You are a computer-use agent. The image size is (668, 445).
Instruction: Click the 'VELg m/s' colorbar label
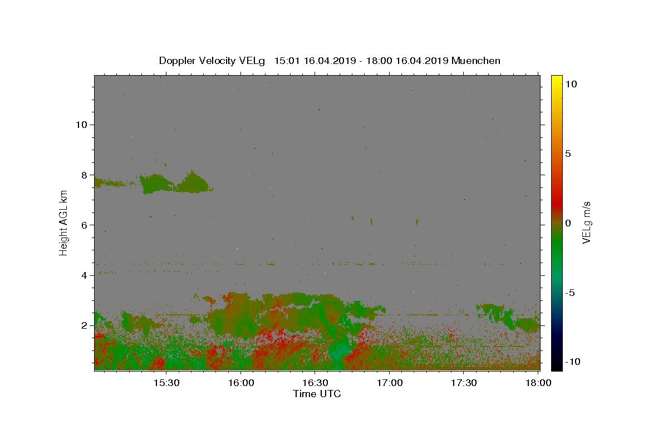pyautogui.click(x=586, y=223)
